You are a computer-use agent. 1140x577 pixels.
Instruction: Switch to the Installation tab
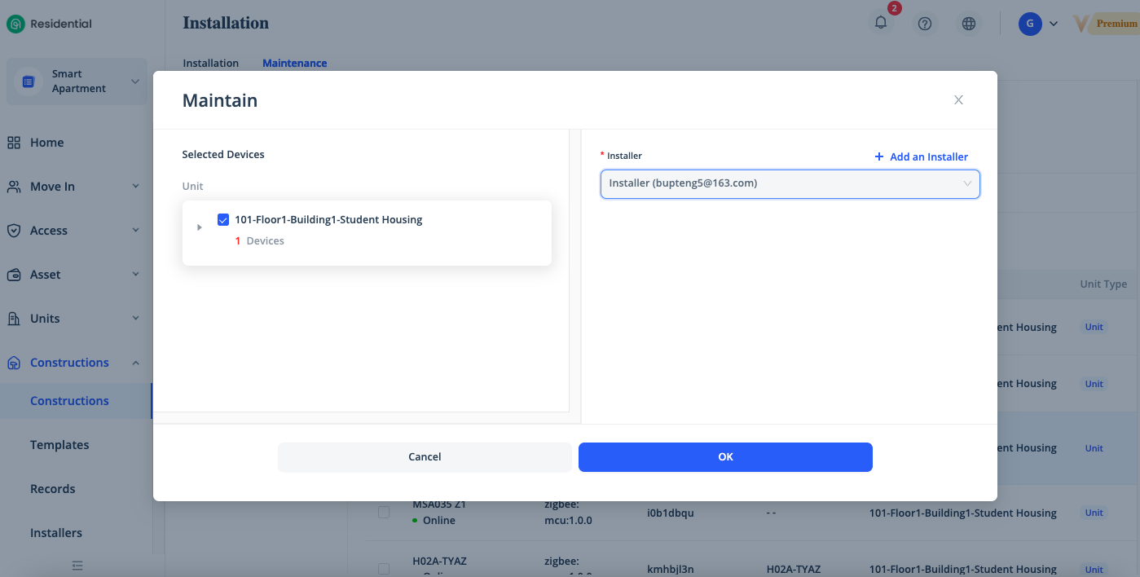210,63
